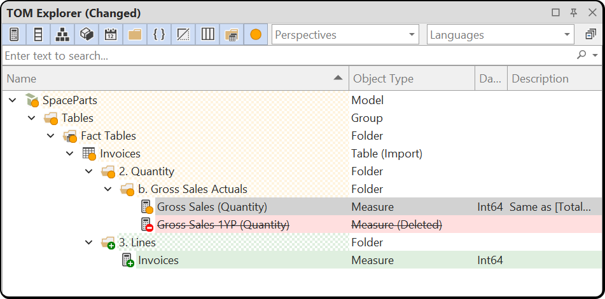
Task: Click Int64 data type of Gross Sales (Quantity)
Action: pos(490,207)
